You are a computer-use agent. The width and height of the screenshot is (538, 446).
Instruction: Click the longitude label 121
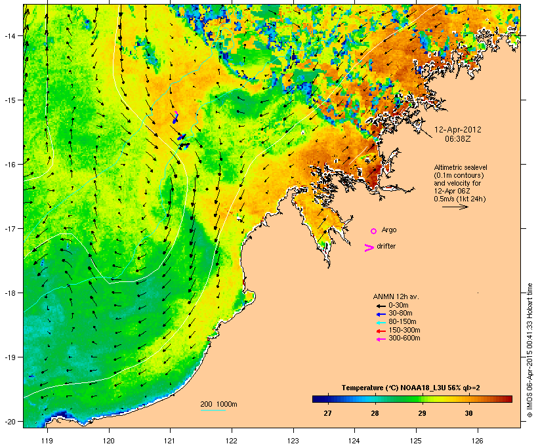point(170,441)
